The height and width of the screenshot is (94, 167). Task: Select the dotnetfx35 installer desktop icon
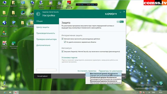[51, 4]
